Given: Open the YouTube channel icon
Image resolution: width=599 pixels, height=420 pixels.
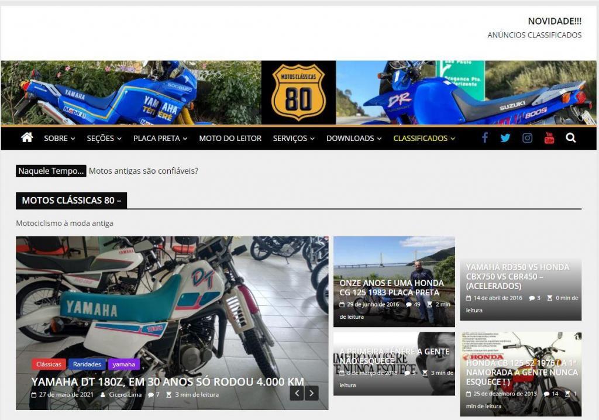Looking at the screenshot, I should coord(549,137).
